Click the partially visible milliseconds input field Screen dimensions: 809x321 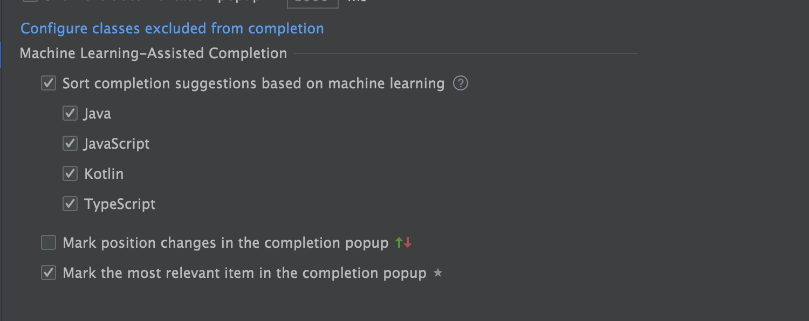[313, 3]
